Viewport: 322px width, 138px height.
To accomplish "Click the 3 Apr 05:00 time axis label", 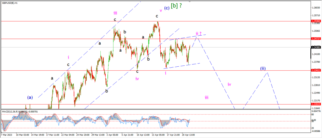I will pos(113,135).
